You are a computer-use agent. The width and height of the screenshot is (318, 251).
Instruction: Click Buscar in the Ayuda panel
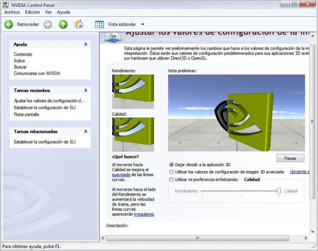(x=20, y=67)
